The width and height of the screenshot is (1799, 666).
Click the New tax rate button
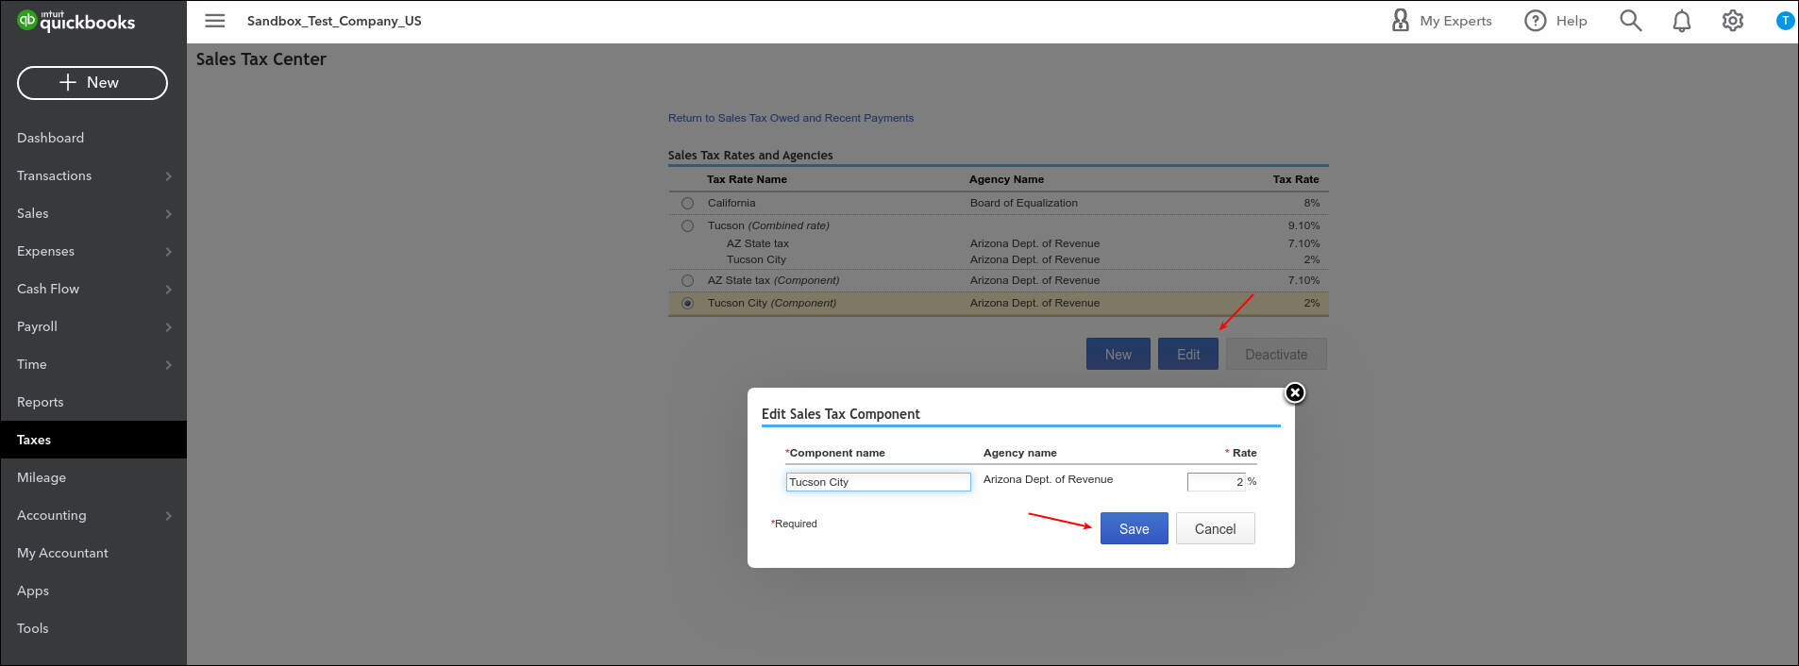click(1118, 354)
